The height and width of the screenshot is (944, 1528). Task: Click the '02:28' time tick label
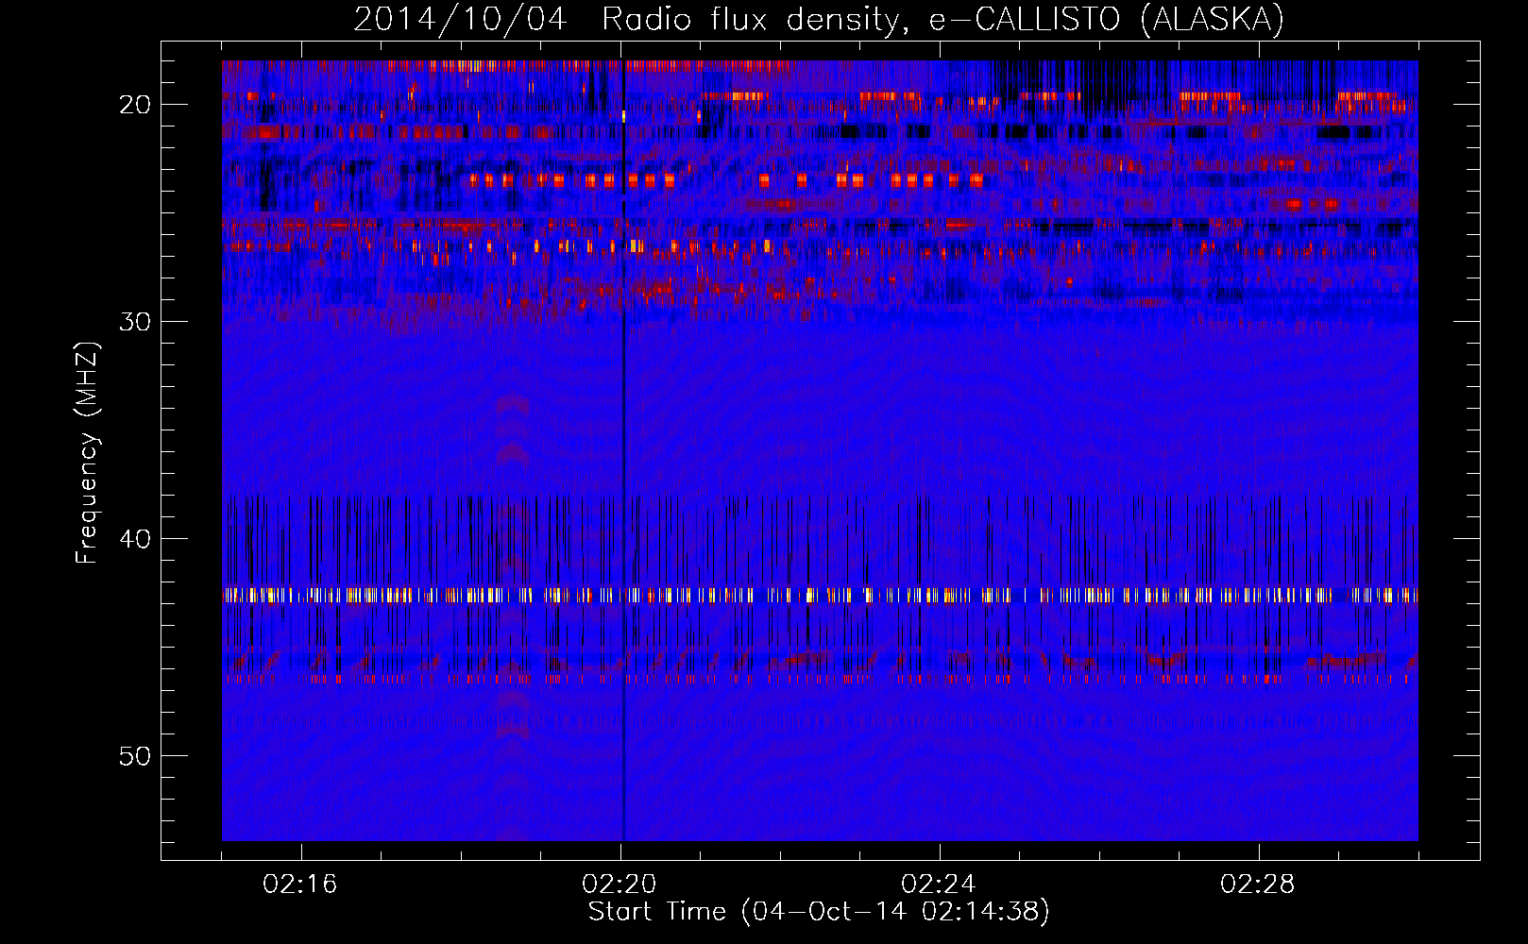tap(1258, 885)
